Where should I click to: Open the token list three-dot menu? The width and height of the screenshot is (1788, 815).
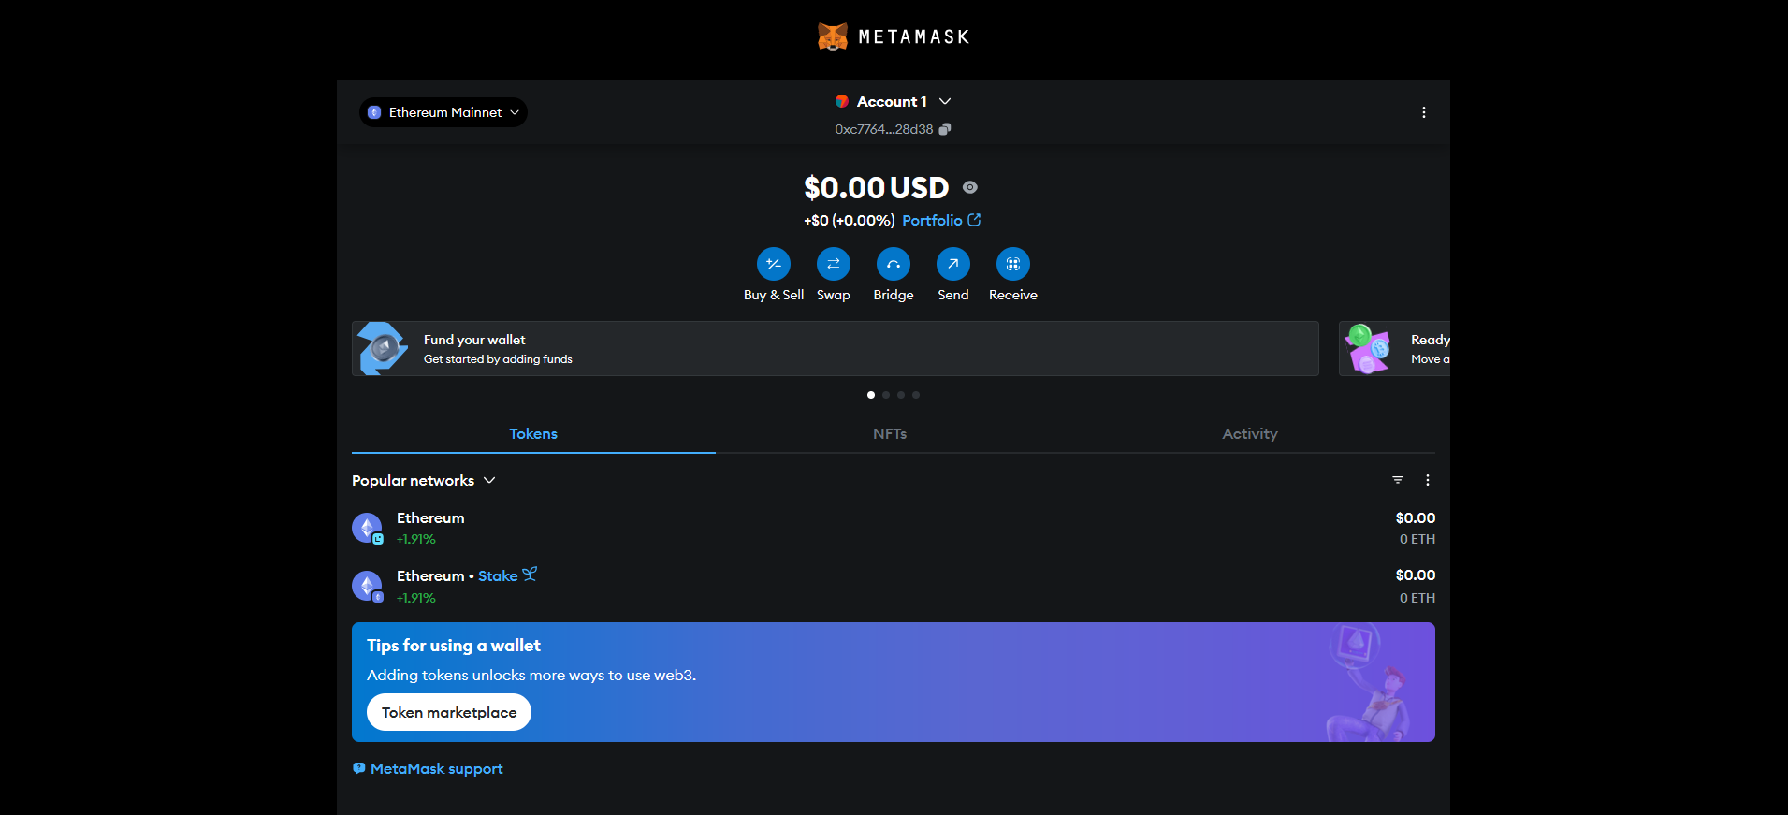point(1428,480)
